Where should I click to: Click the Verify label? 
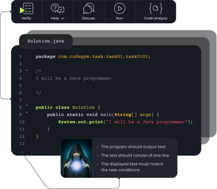point(26,18)
